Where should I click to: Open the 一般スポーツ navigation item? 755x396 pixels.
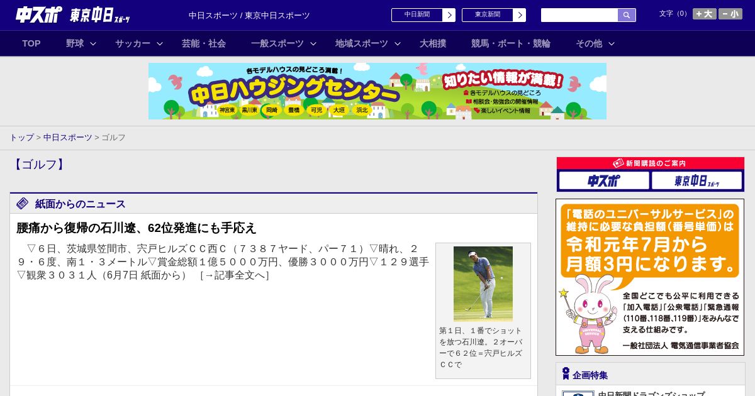point(277,43)
